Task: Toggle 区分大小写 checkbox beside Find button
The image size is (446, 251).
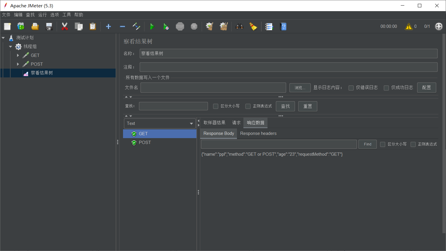Action: pyautogui.click(x=383, y=144)
